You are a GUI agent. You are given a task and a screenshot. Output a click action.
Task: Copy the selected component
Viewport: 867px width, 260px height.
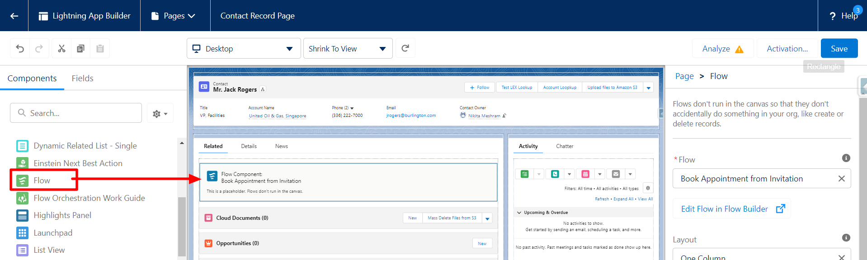[x=80, y=48]
